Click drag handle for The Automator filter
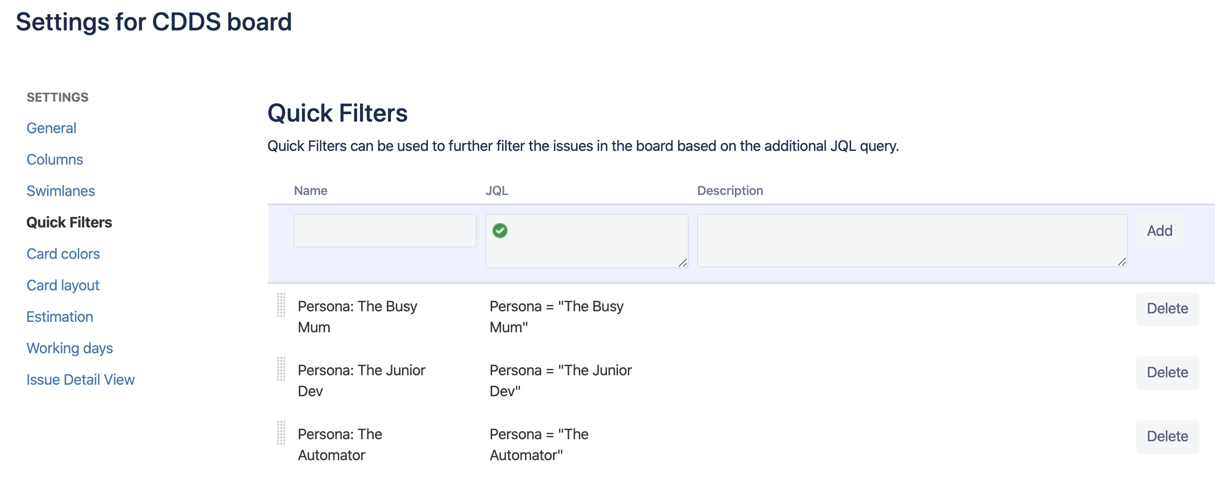This screenshot has height=478, width=1215. [281, 433]
